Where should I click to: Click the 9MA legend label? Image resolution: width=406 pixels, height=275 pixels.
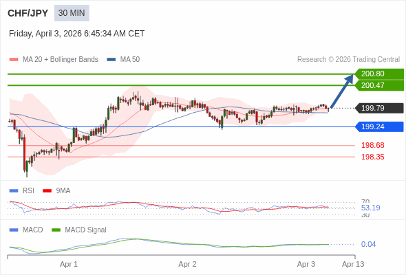pos(63,191)
